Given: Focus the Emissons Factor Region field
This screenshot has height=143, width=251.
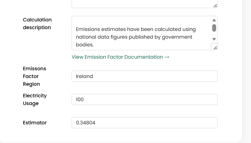Looking at the screenshot, I should pos(145,76).
